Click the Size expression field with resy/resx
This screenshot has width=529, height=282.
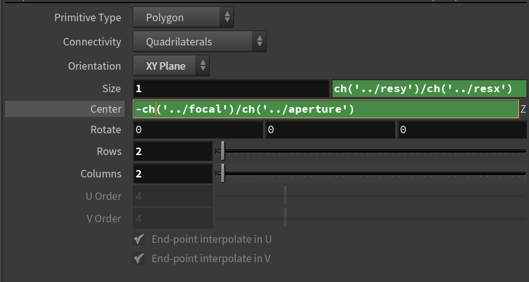tap(429, 88)
